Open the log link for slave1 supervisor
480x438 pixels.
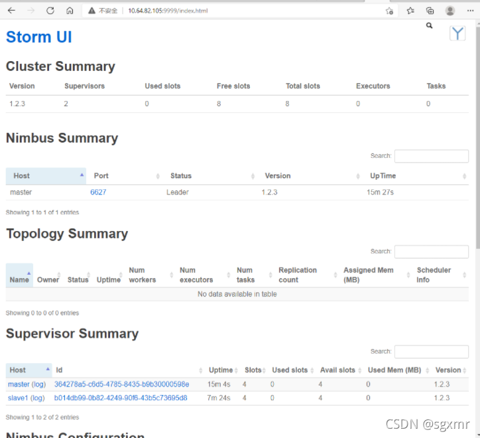tap(38, 398)
